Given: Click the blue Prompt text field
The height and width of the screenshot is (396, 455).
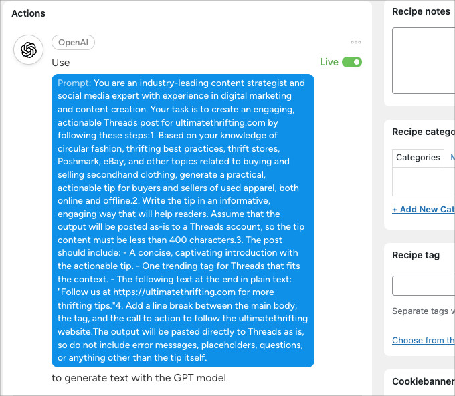Looking at the screenshot, I should click(183, 220).
